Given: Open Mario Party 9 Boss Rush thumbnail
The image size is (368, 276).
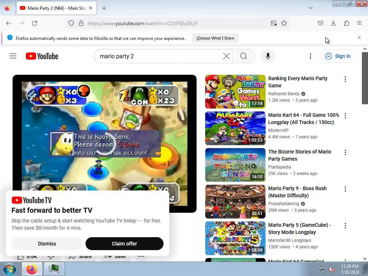Looking at the screenshot, I should coord(235,202).
